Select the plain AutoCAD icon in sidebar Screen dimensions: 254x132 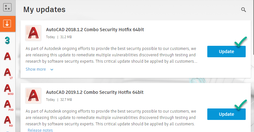click(7, 56)
